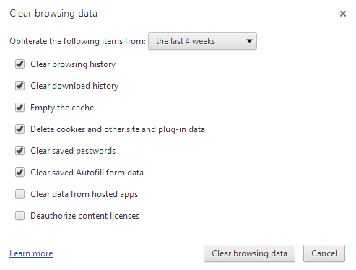Viewport: 356px width, 270px height.
Task: Click the Clear browsing data button
Action: (249, 253)
